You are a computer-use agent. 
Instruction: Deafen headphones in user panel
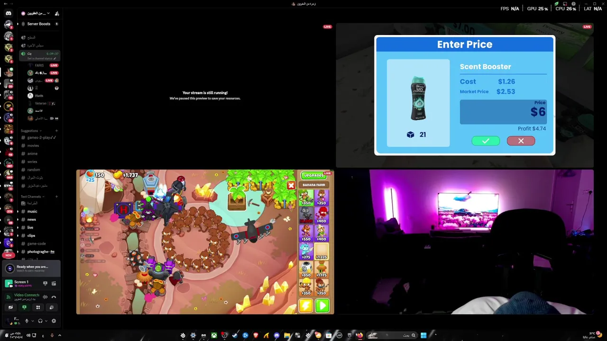coord(40,321)
